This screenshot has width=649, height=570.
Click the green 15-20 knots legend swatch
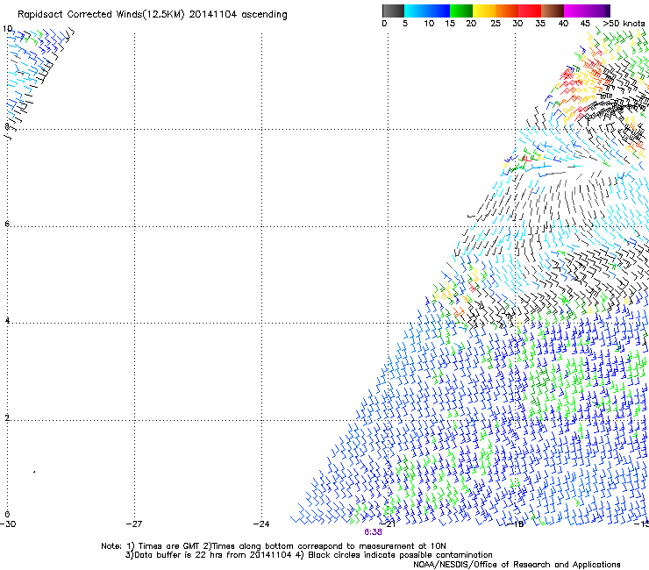point(461,11)
